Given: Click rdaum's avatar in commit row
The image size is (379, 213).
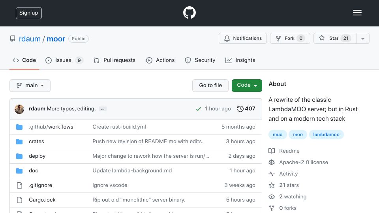Looking at the screenshot, I should (x=19, y=109).
